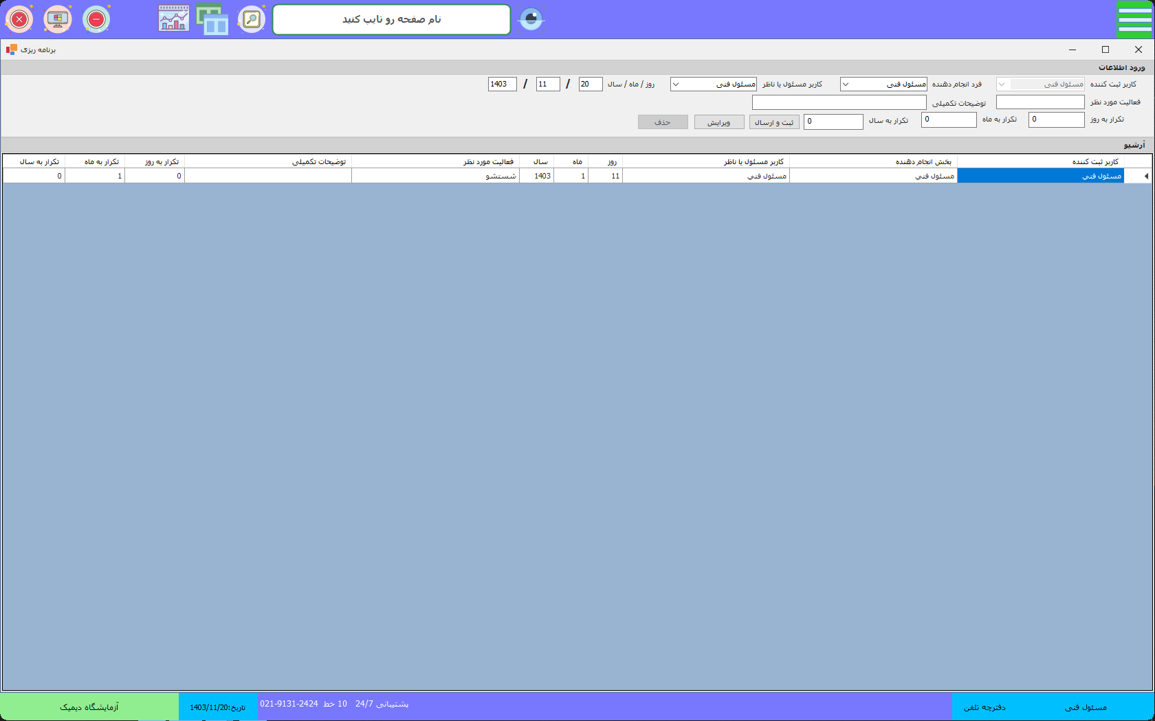Click the year field showing 1403

point(502,84)
